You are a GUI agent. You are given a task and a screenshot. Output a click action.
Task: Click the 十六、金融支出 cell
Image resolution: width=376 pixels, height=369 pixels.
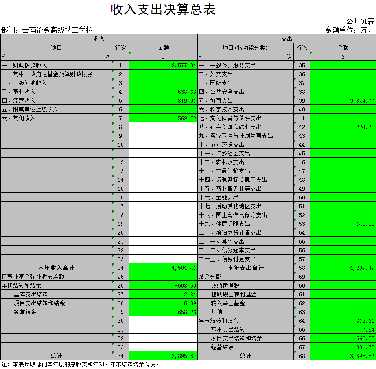coord(246,197)
